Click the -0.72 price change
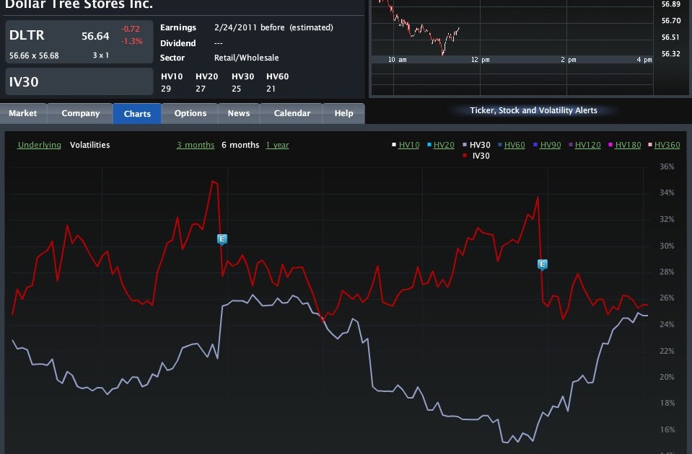The width and height of the screenshot is (692, 454). pyautogui.click(x=131, y=29)
